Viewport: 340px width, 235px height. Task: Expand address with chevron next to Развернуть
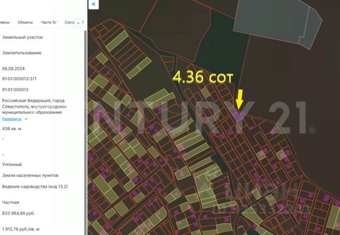(26, 119)
